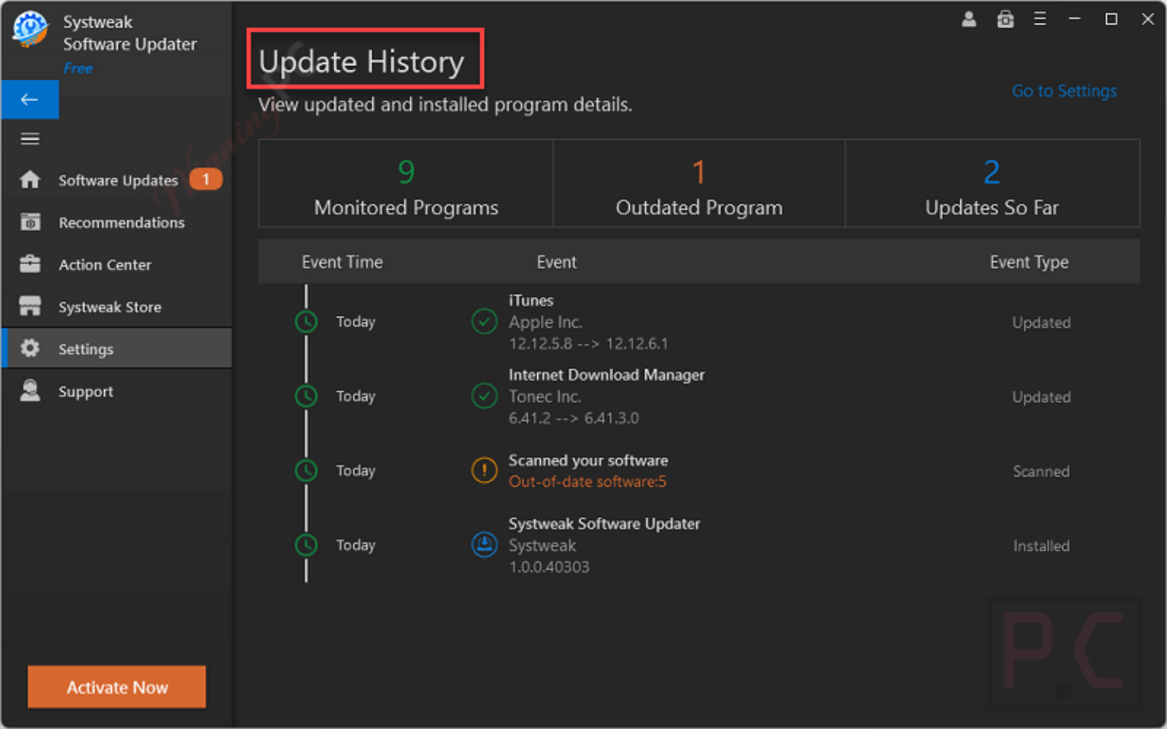The height and width of the screenshot is (729, 1167).
Task: Click the Systweak Software Updater logo
Action: pos(30,29)
